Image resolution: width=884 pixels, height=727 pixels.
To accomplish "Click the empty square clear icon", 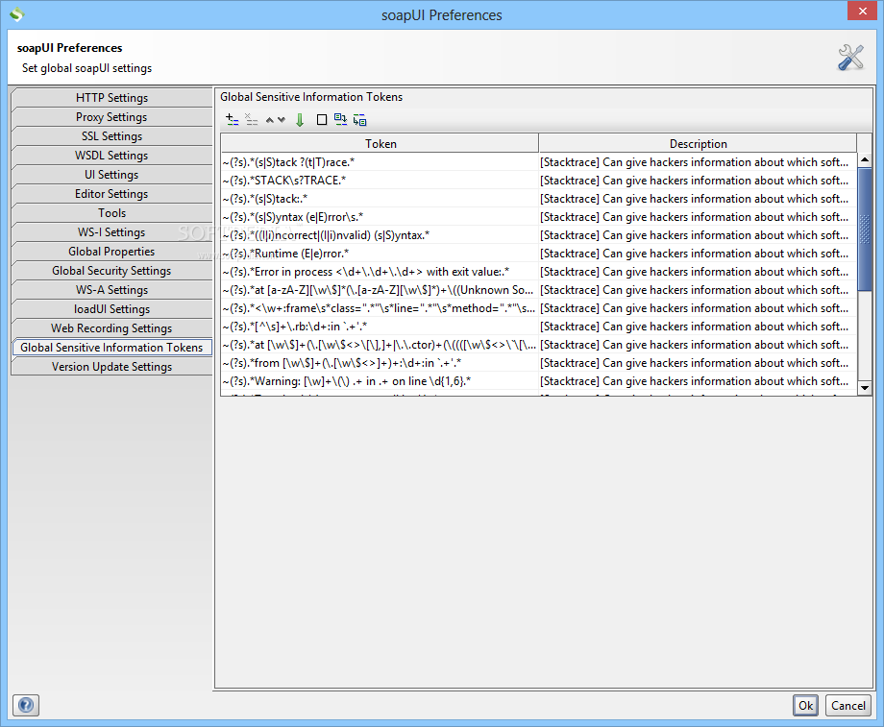I will [x=321, y=119].
